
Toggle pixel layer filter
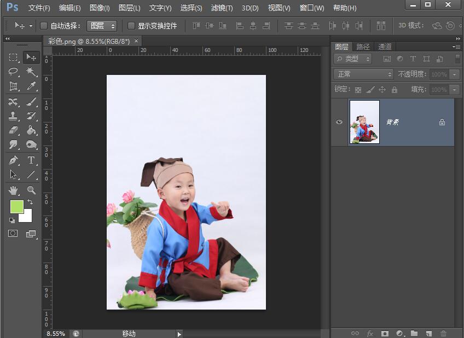coord(387,59)
